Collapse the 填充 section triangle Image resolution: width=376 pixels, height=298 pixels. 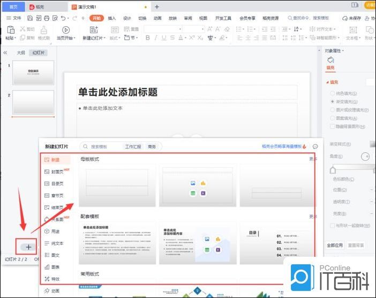click(x=327, y=83)
